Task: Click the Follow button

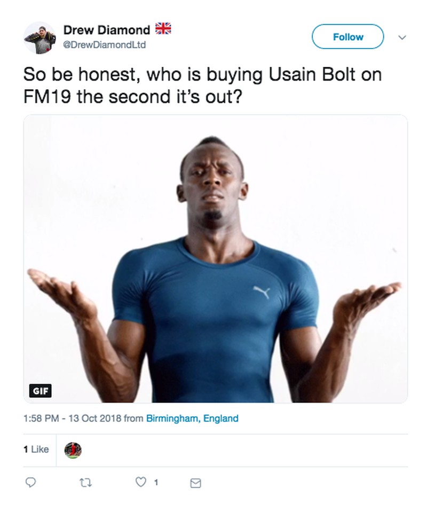Action: [x=347, y=37]
